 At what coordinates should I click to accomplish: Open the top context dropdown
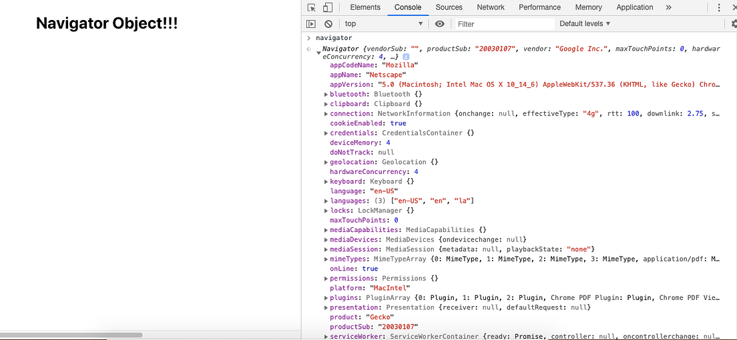[384, 23]
